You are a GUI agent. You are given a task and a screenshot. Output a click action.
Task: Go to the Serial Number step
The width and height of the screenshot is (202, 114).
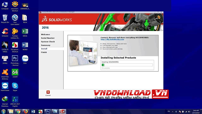pyautogui.click(x=48, y=38)
